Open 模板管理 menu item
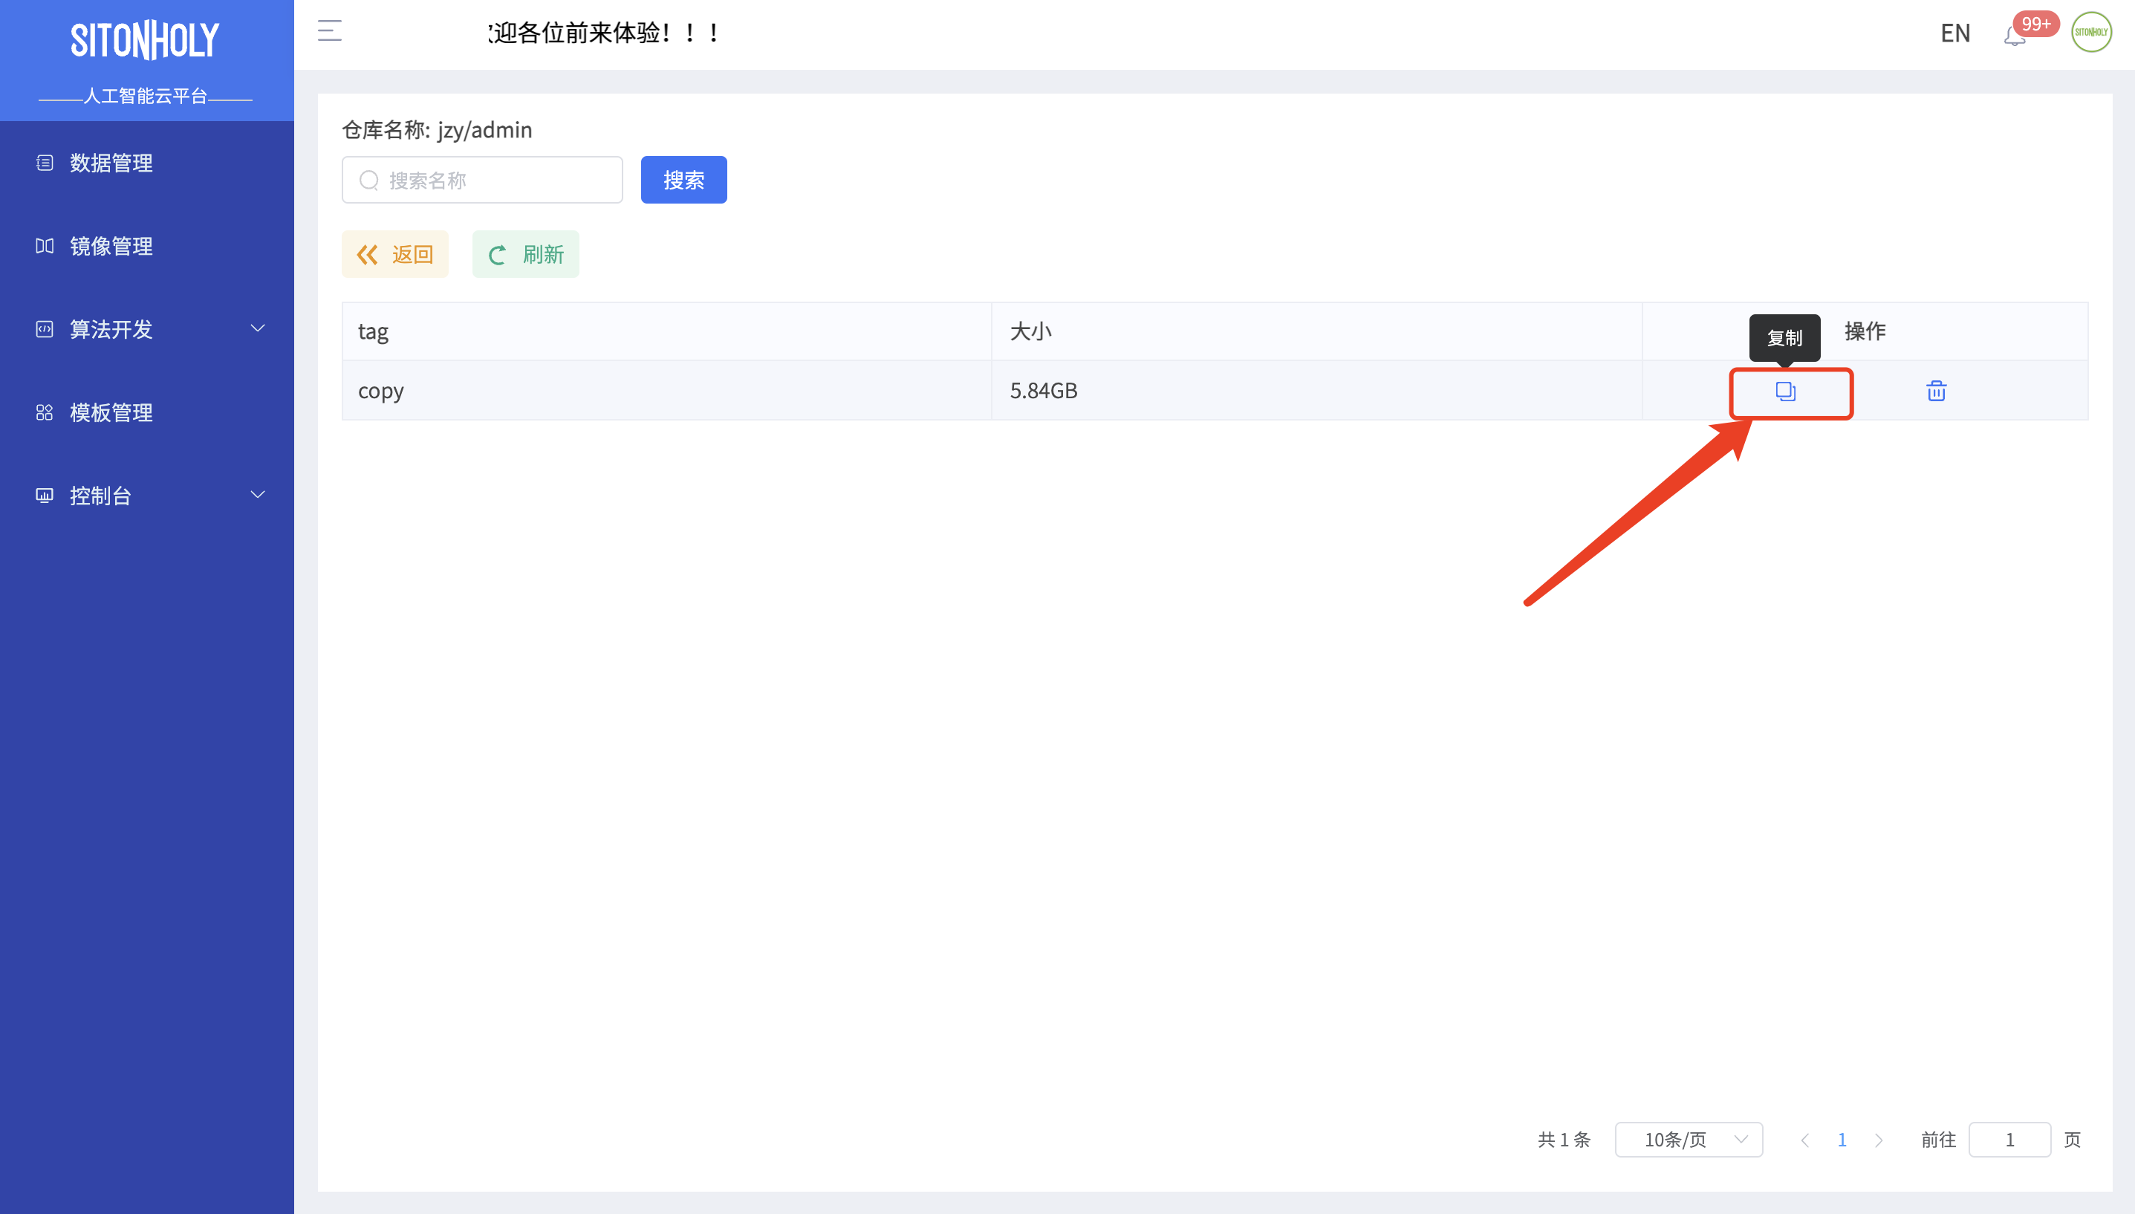Viewport: 2135px width, 1214px height. pyautogui.click(x=147, y=413)
